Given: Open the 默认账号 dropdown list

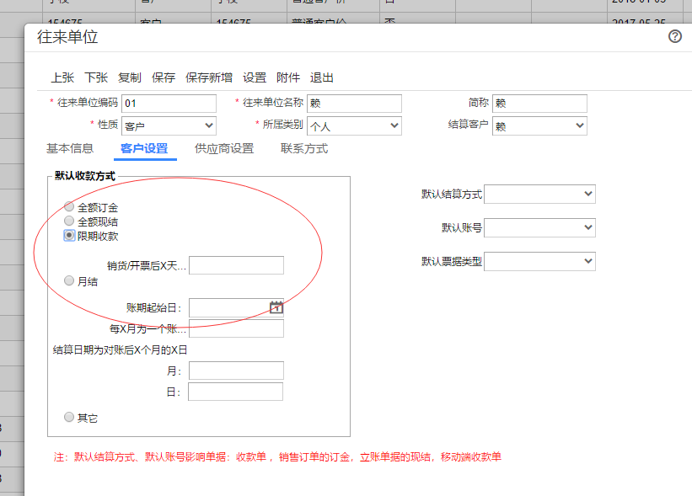Looking at the screenshot, I should pyautogui.click(x=539, y=228).
